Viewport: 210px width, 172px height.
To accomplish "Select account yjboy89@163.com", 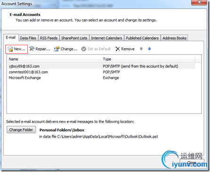I will [101, 66].
